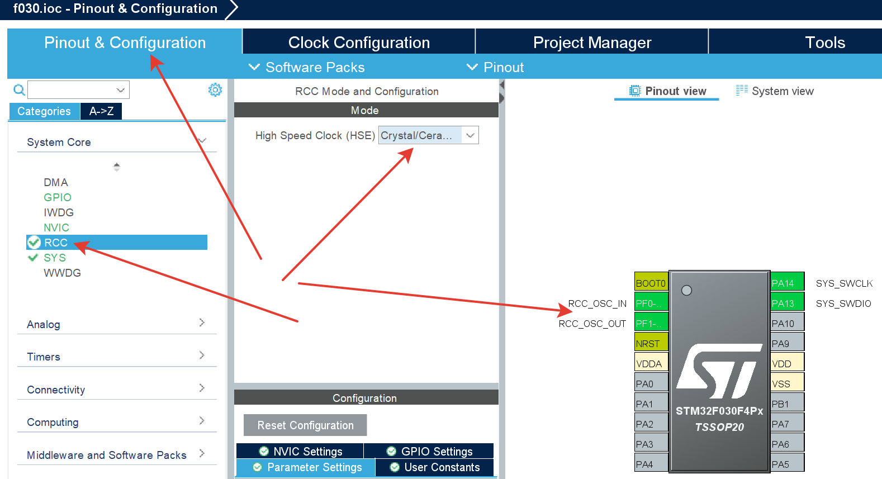The height and width of the screenshot is (479, 882).
Task: Select SYS in System Core list
Action: [x=55, y=258]
